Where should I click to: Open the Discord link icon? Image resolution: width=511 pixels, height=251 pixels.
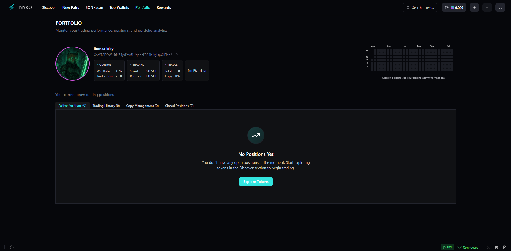(x=496, y=247)
